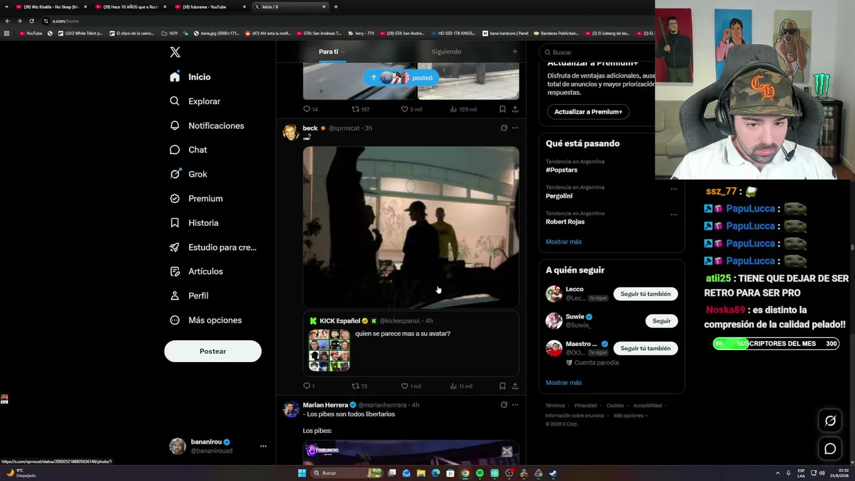Expand Más opciones in the sidebar
Viewport: 855px width, 481px height.
click(206, 320)
